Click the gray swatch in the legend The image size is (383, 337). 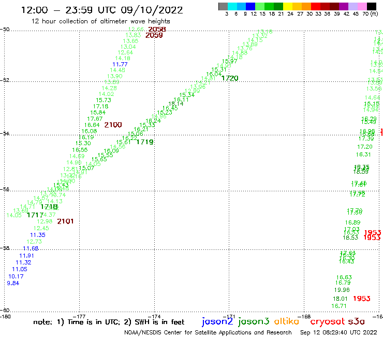[x=223, y=6]
